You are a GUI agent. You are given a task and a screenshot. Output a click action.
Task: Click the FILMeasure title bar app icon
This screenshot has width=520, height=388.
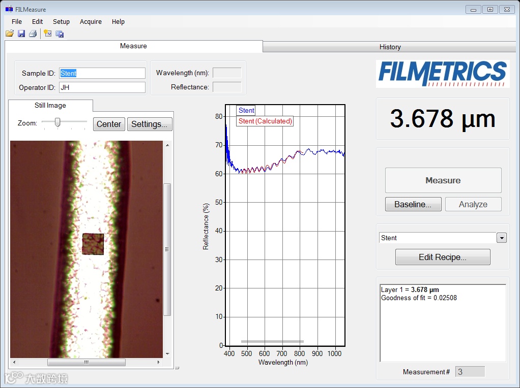(x=9, y=9)
